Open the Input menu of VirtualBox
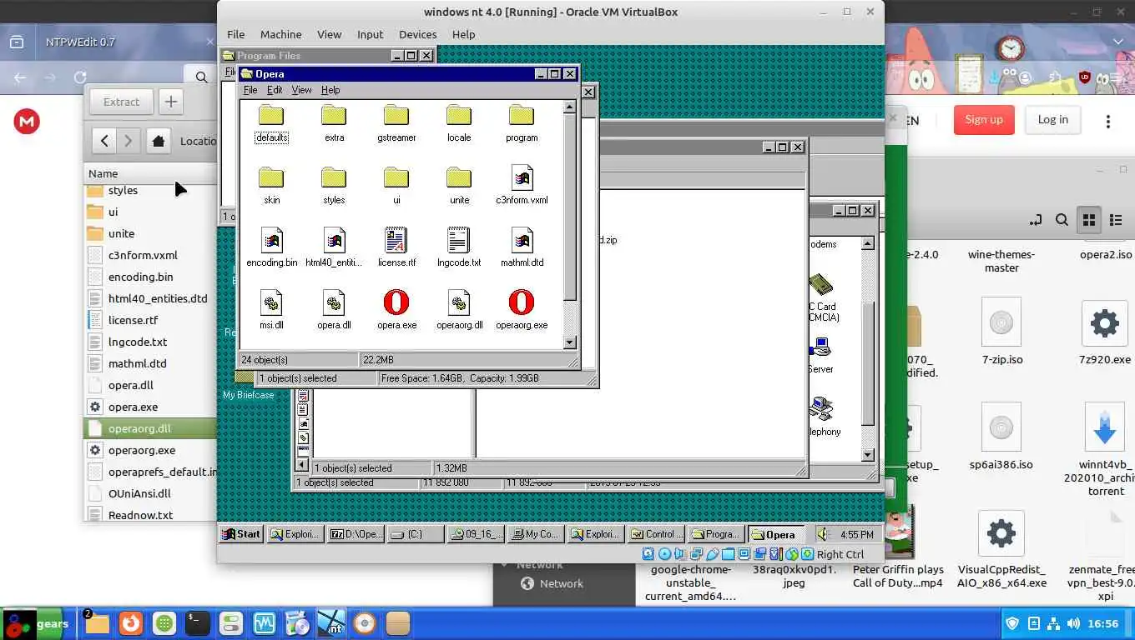Image resolution: width=1135 pixels, height=640 pixels. tap(370, 34)
